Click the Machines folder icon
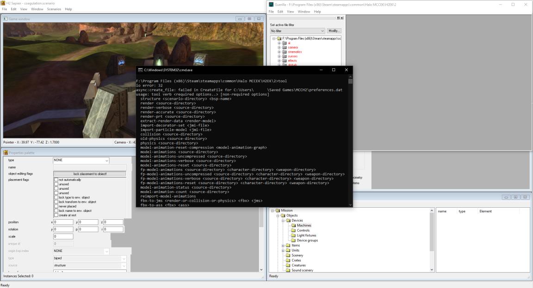Image resolution: width=533 pixels, height=288 pixels. click(x=293, y=225)
